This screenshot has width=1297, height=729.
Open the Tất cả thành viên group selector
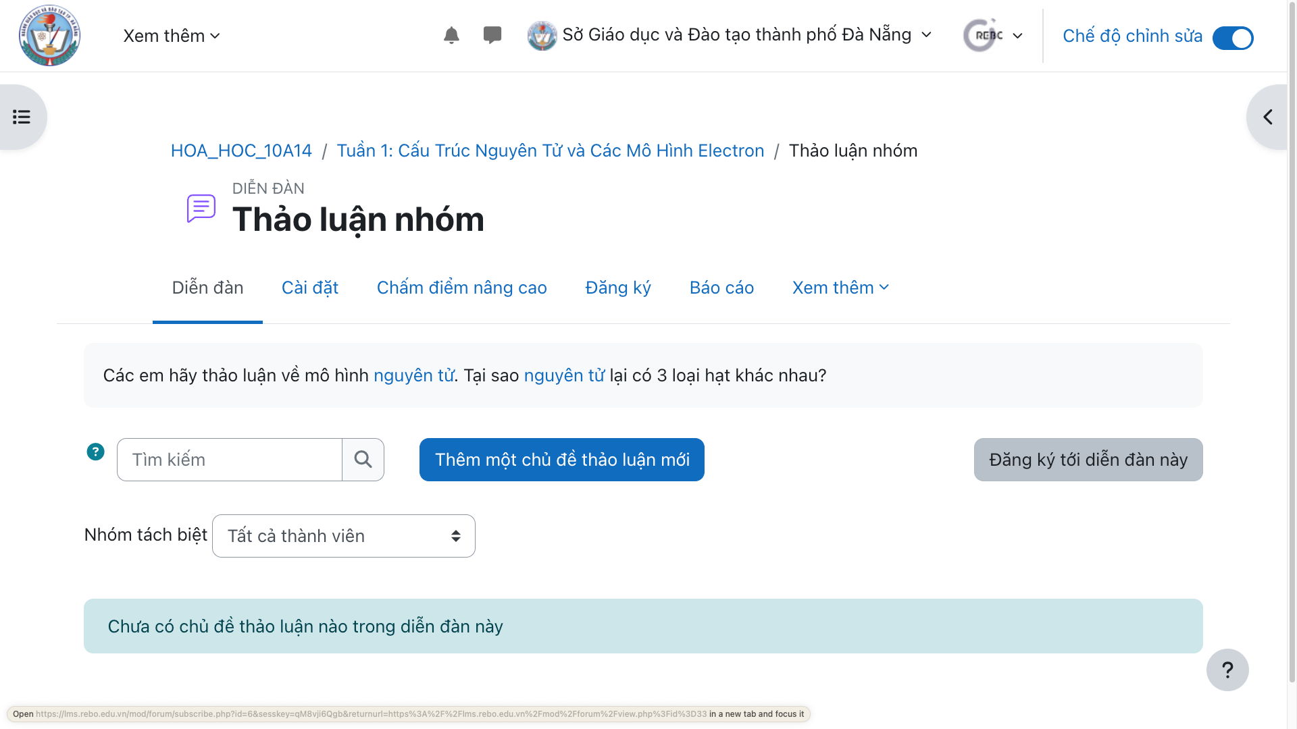click(344, 536)
